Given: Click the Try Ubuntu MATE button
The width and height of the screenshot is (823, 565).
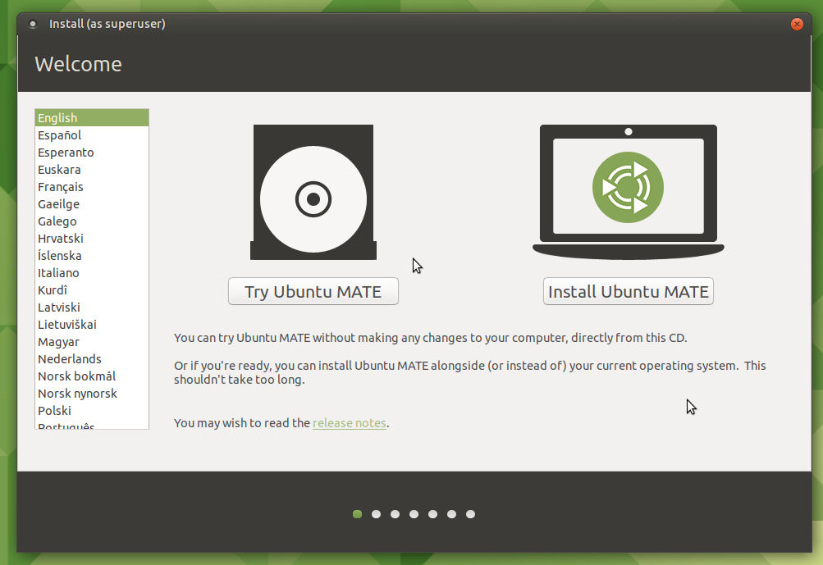Looking at the screenshot, I should [313, 291].
